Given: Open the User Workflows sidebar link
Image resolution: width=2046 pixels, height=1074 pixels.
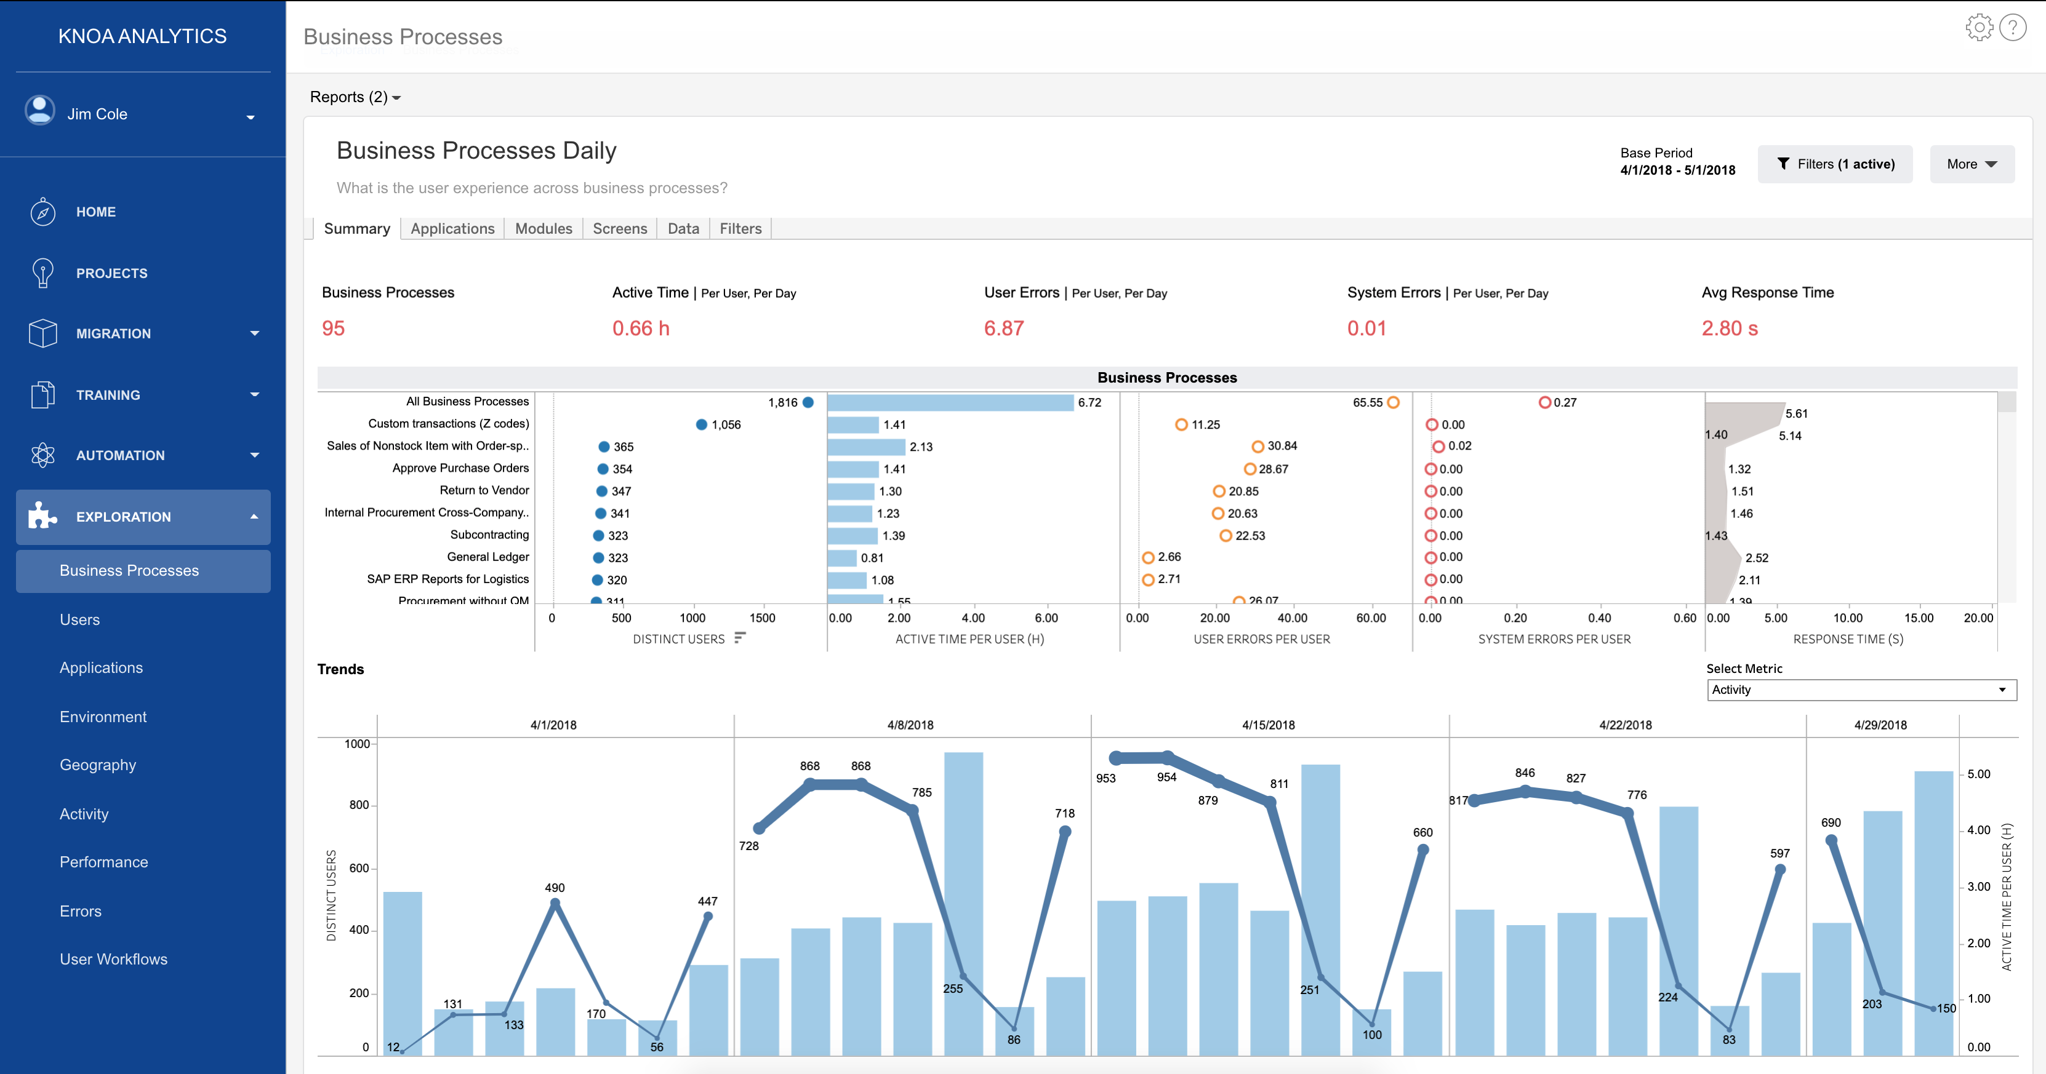Looking at the screenshot, I should (114, 959).
